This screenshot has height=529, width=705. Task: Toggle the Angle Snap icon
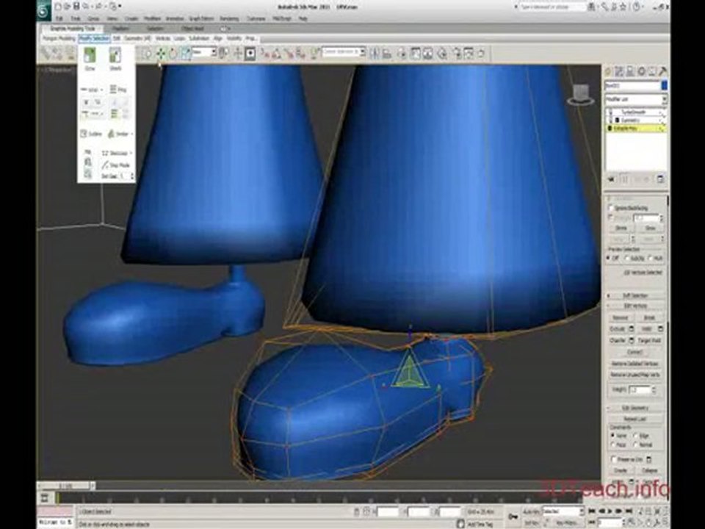(x=277, y=54)
